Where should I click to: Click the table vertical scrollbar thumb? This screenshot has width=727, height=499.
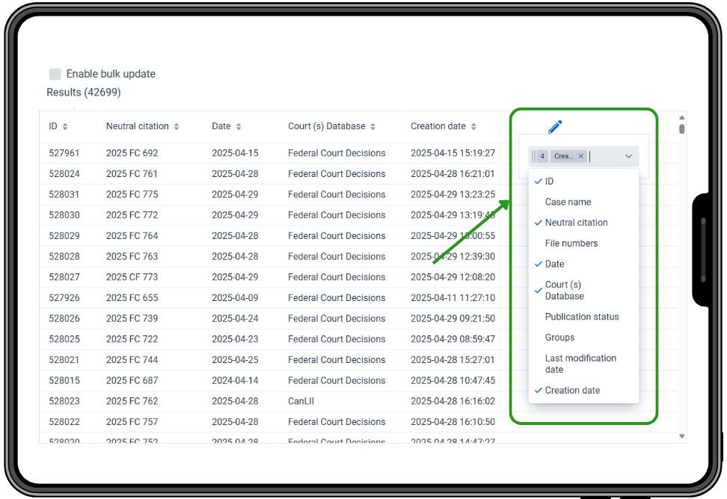tap(681, 129)
